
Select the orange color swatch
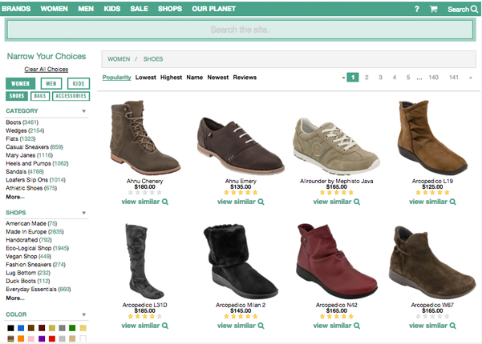pos(21,338)
